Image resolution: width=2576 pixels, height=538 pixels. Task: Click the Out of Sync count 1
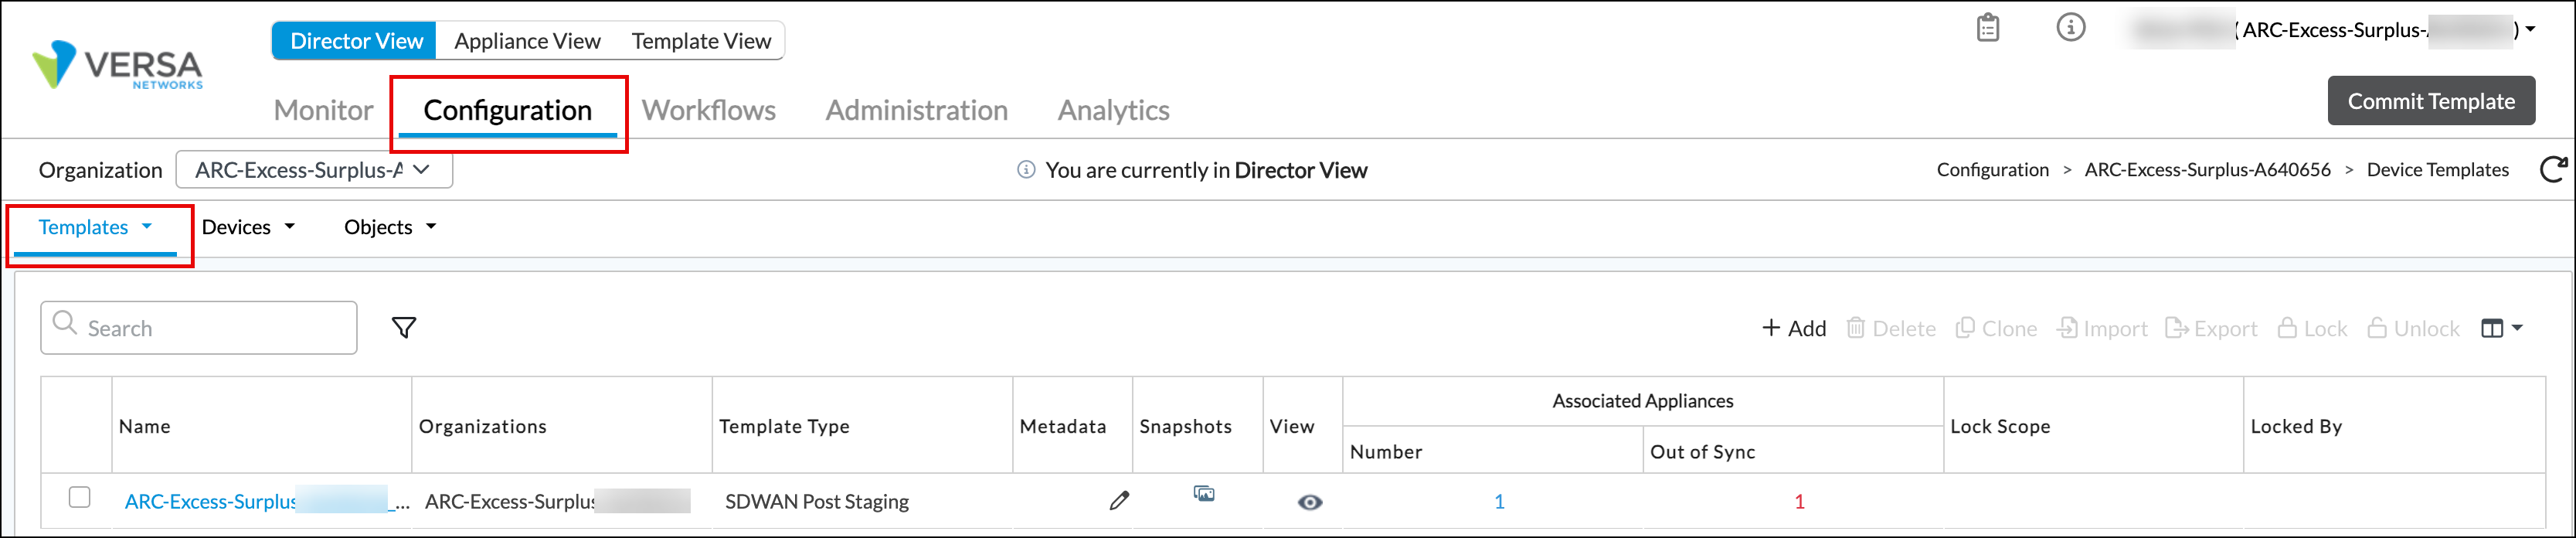point(1798,502)
